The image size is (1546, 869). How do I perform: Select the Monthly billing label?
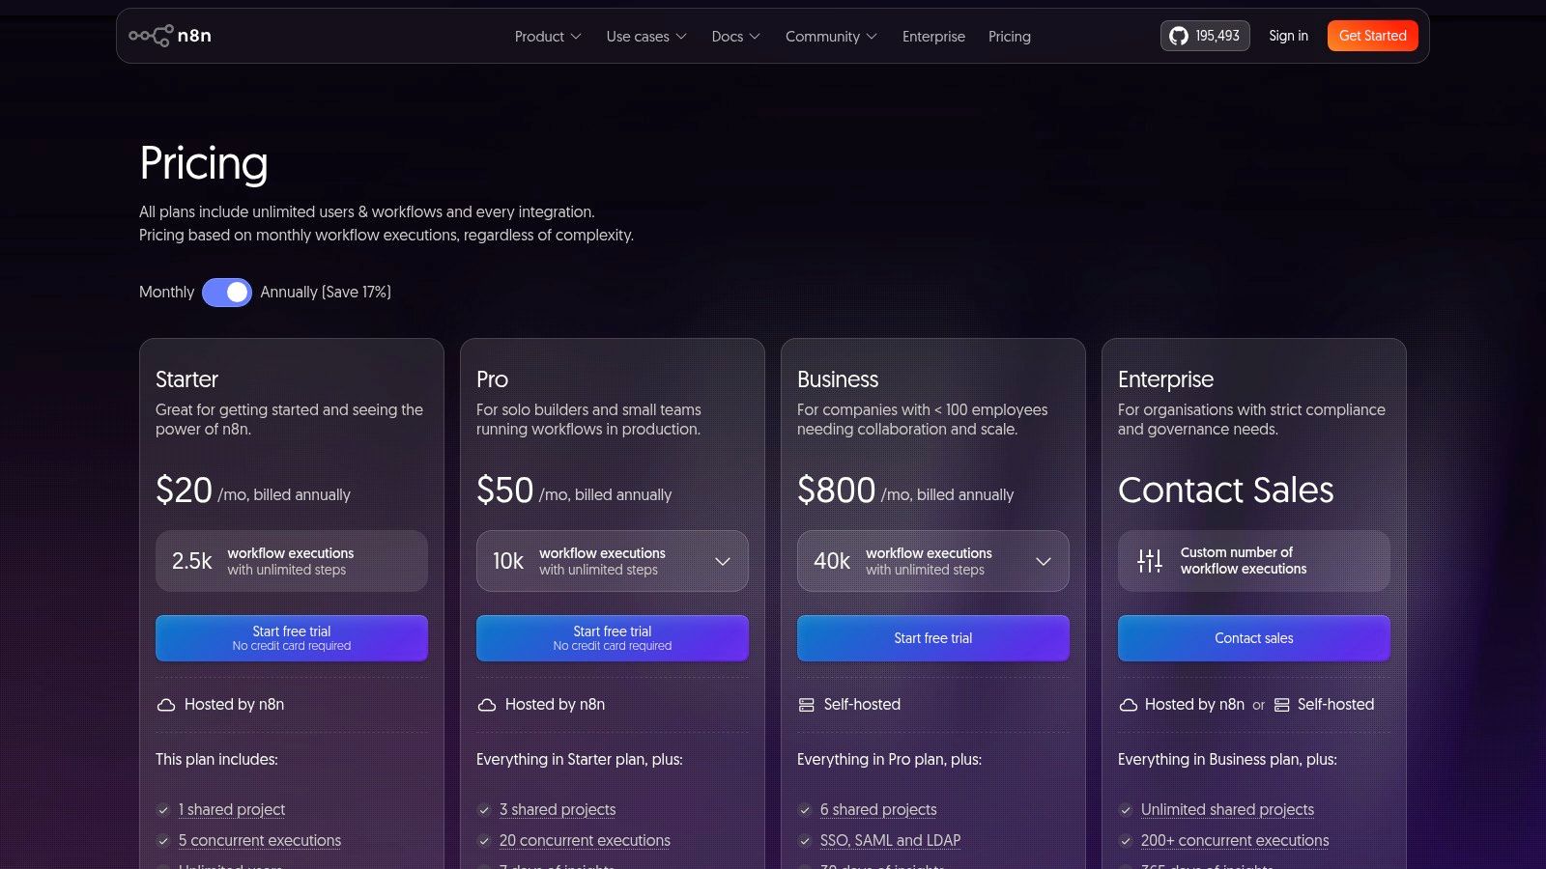coord(166,293)
